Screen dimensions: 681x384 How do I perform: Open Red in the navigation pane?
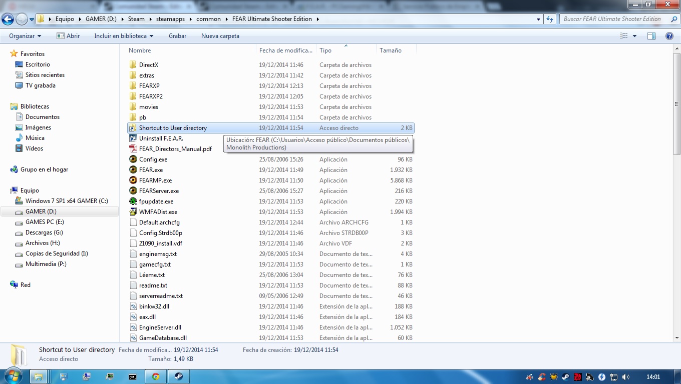tap(25, 285)
